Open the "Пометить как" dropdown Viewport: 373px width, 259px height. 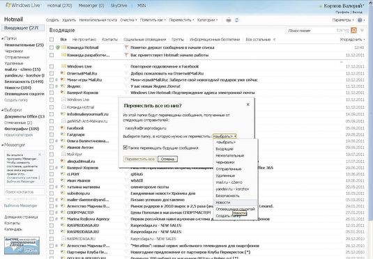click(153, 20)
